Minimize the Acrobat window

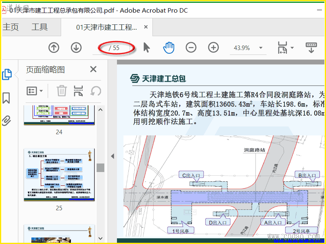coord(319,10)
